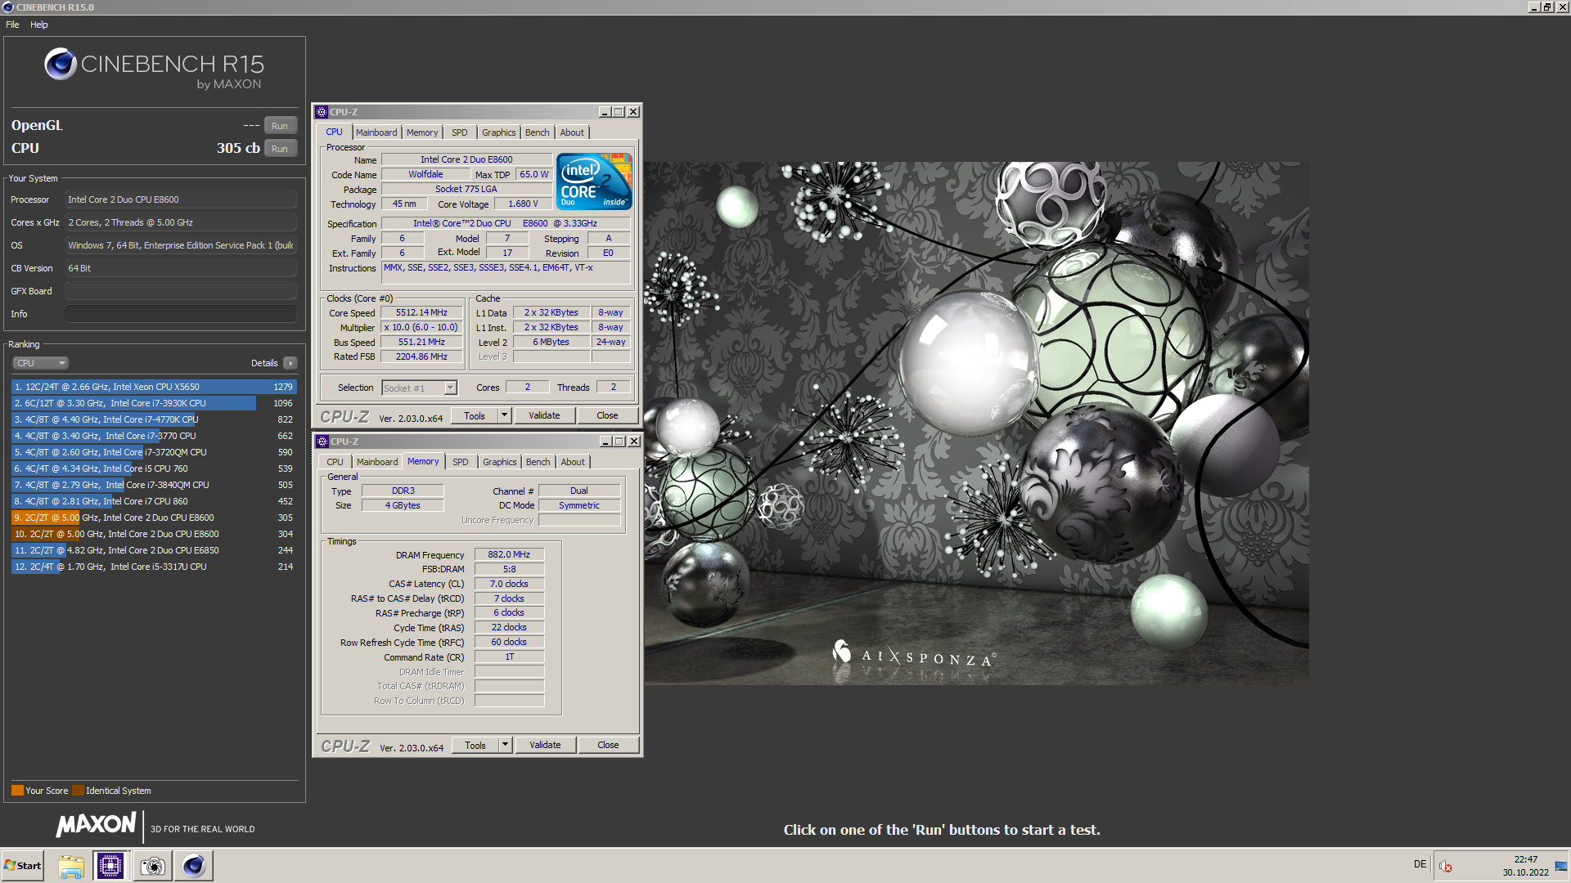Click Close button in lower CPU-Z window

(x=608, y=746)
